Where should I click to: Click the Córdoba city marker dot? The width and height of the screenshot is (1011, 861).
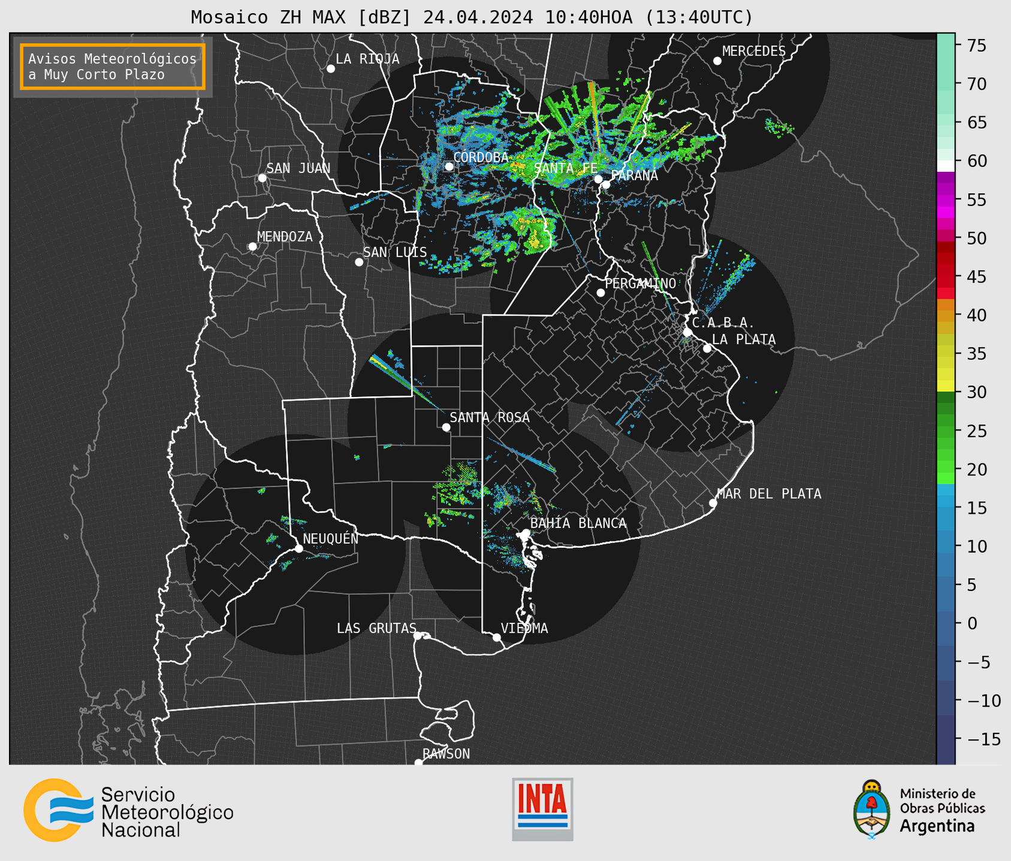click(x=449, y=166)
